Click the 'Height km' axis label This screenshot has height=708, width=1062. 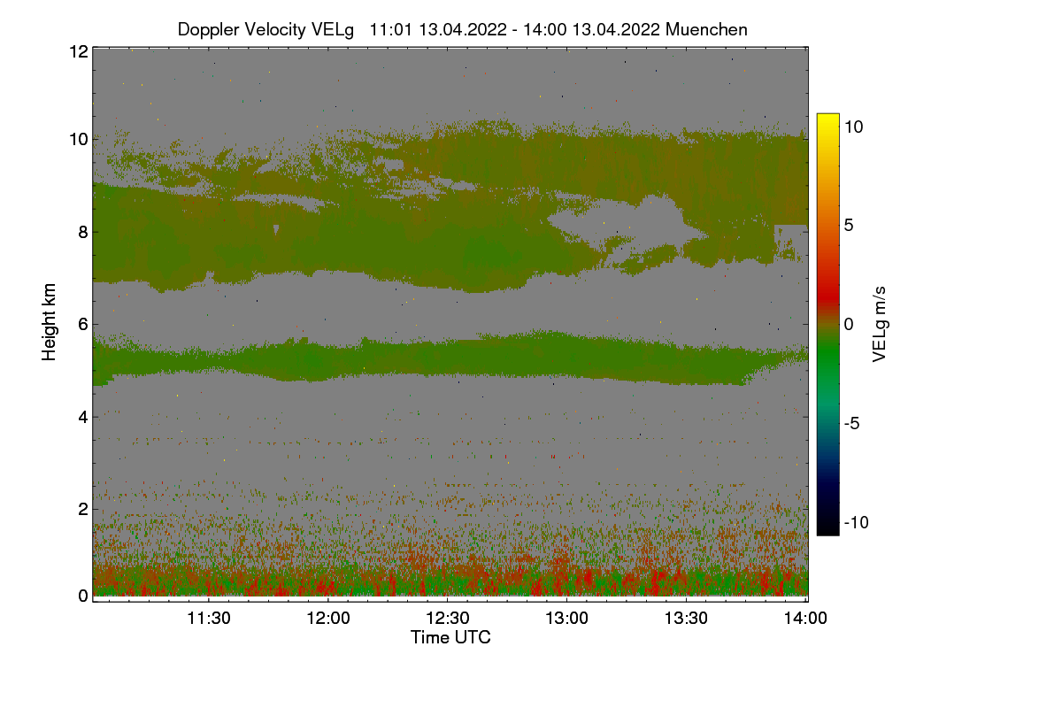(x=50, y=322)
